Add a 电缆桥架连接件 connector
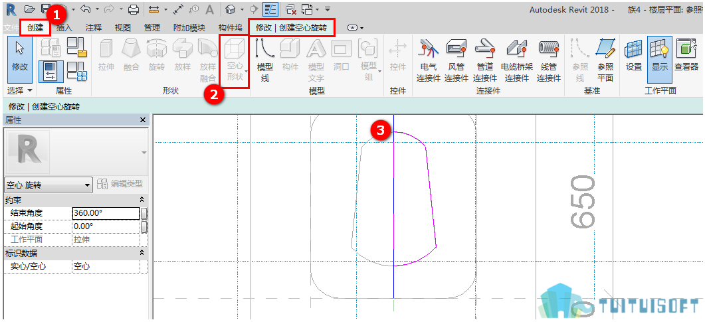Image resolution: width=705 pixels, height=322 pixels. pyautogui.click(x=517, y=60)
